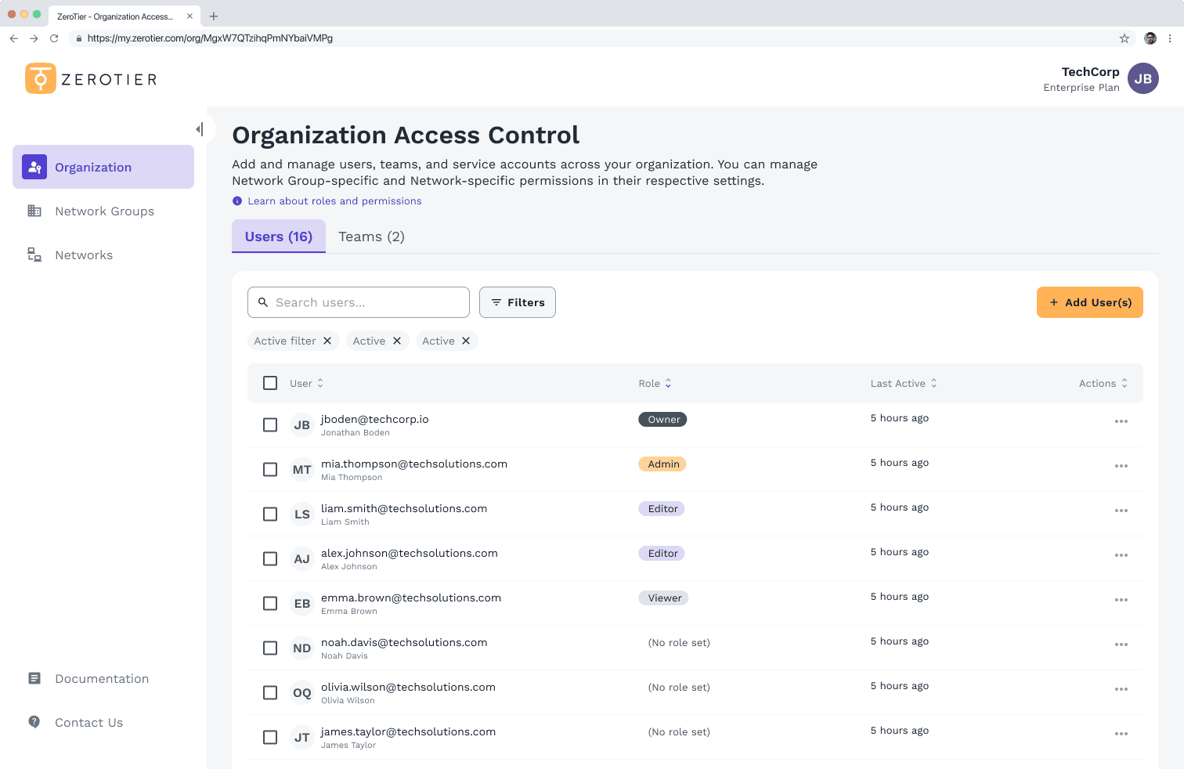Open Network Groups from the sidebar
Image resolution: width=1184 pixels, height=769 pixels.
coord(104,211)
